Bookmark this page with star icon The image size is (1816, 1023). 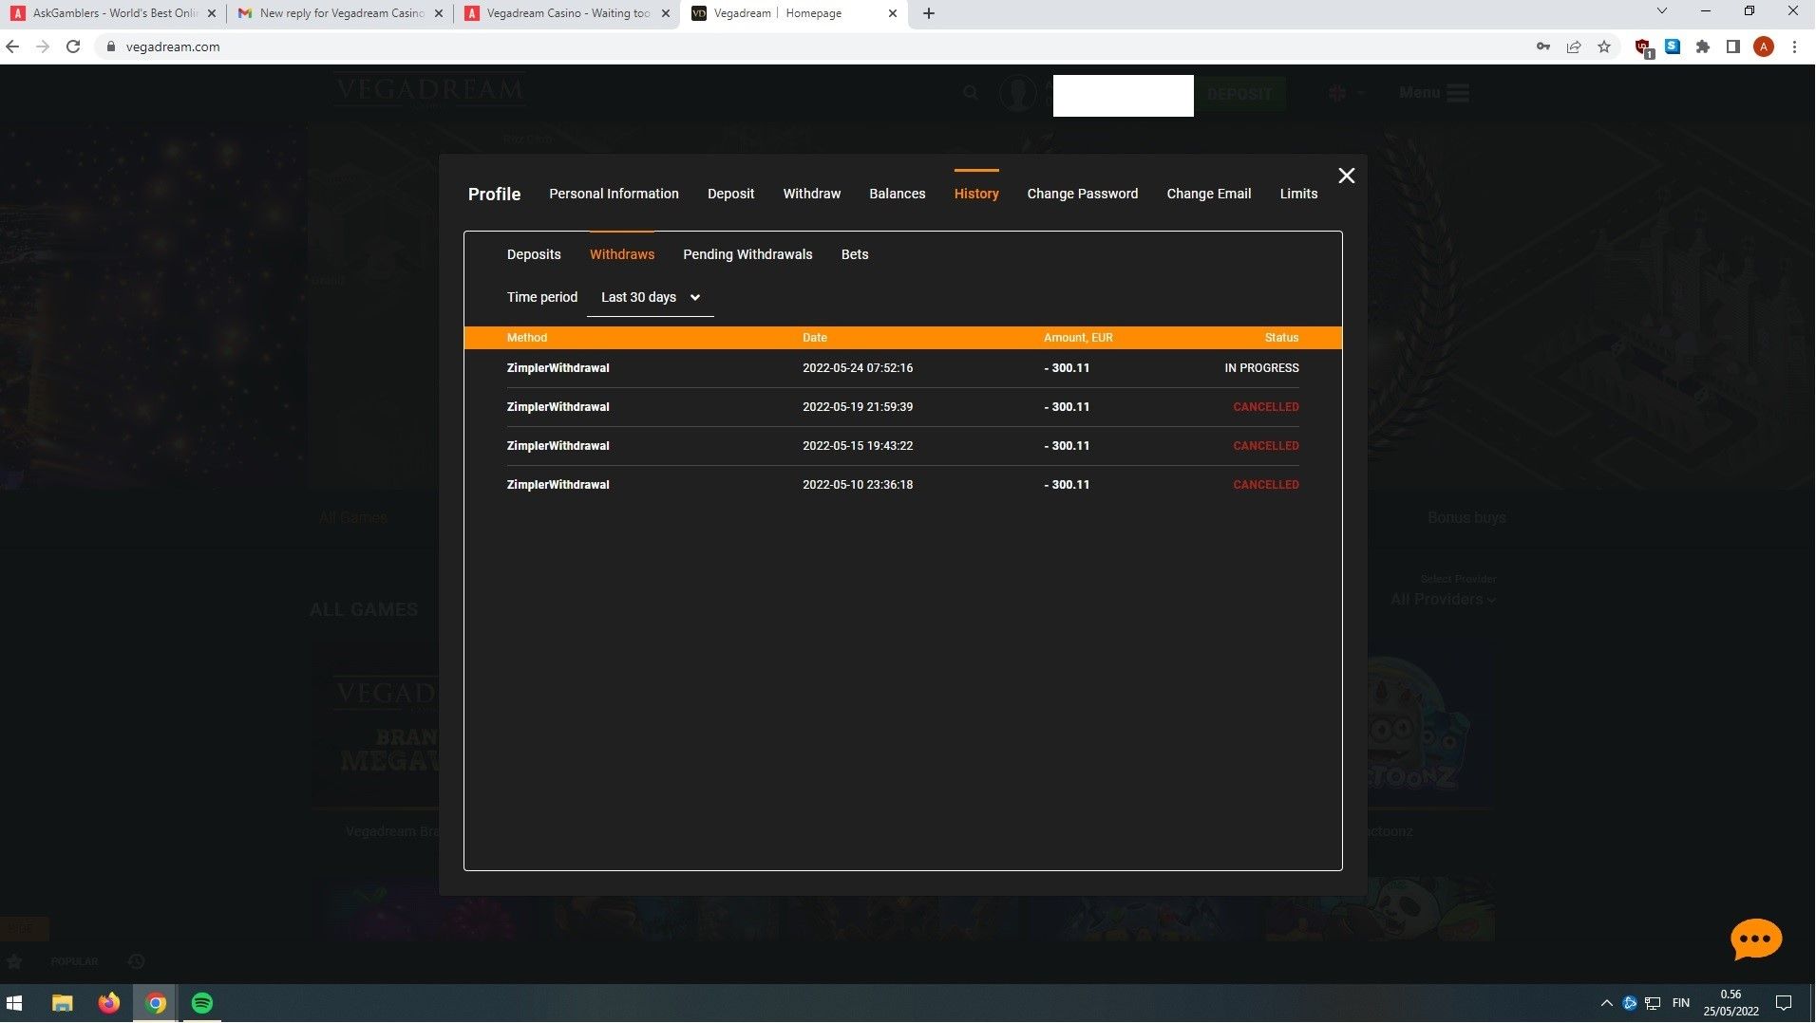(1604, 46)
